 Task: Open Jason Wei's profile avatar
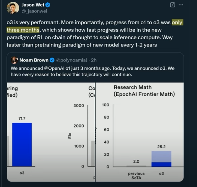(x=13, y=8)
